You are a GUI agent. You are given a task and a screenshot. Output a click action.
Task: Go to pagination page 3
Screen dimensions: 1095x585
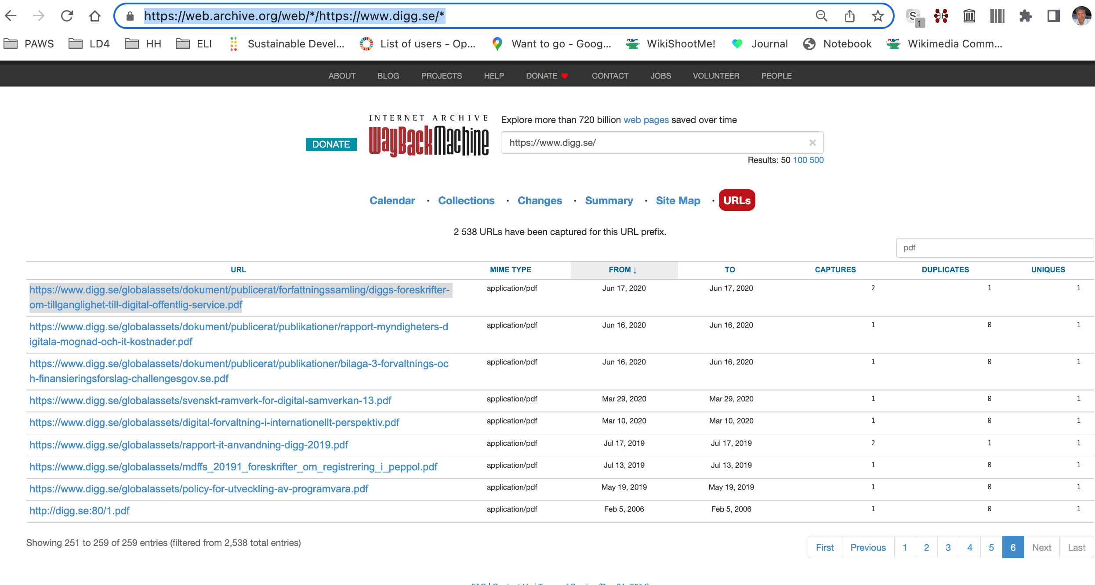(x=948, y=547)
